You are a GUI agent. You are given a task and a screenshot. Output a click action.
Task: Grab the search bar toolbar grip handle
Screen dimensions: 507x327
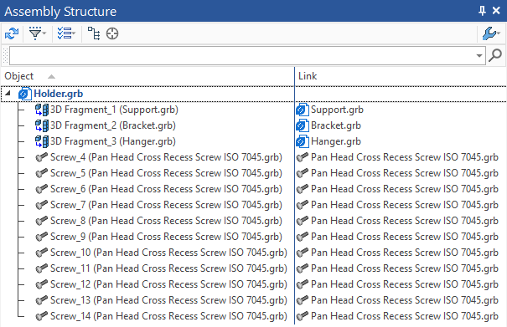tap(5, 55)
